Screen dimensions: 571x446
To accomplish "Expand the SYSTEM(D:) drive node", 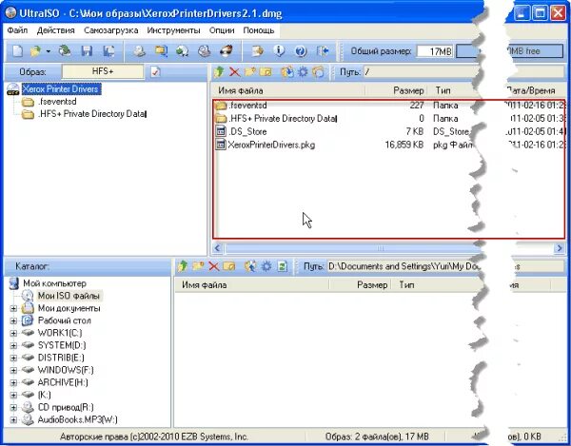I will click(x=13, y=345).
